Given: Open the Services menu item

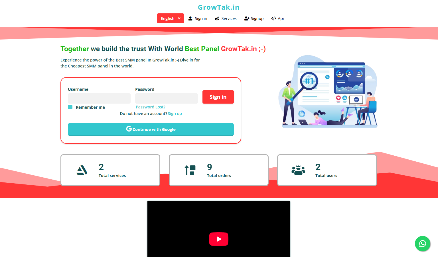Looking at the screenshot, I should (229, 18).
